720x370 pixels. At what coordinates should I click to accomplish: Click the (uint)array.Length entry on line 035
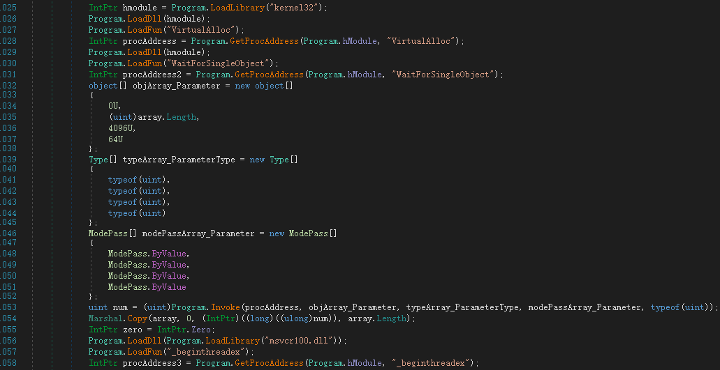click(x=153, y=117)
